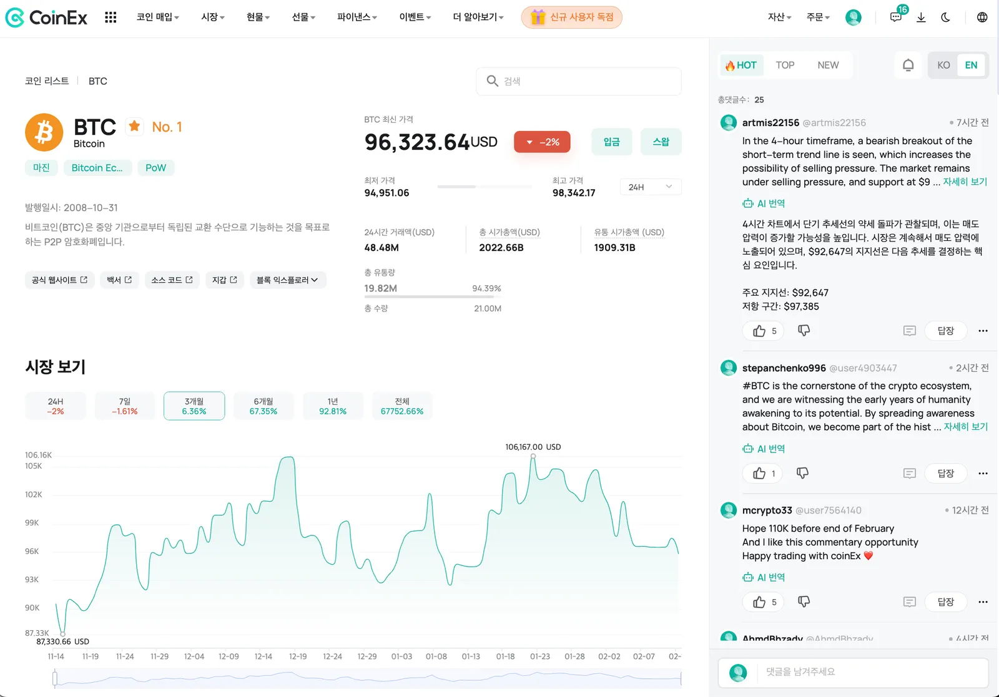
Task: Switch comments language to KO
Action: pyautogui.click(x=943, y=65)
